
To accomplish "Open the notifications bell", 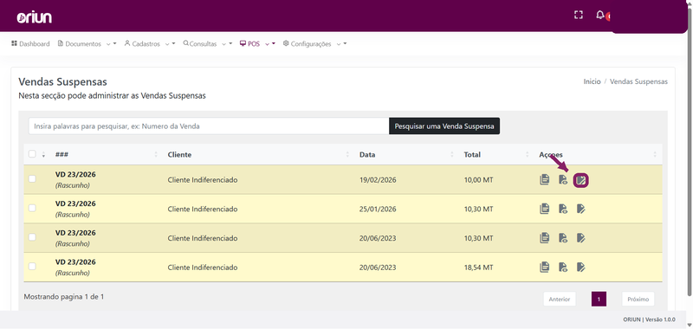I will pyautogui.click(x=599, y=15).
